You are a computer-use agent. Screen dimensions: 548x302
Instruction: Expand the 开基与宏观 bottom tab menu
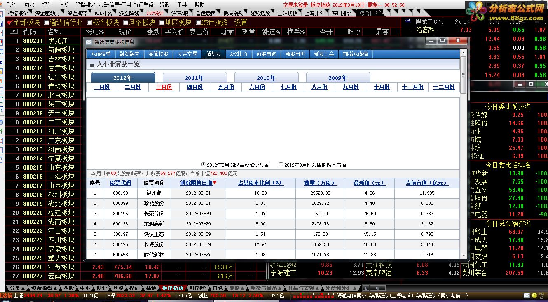[x=303, y=288]
